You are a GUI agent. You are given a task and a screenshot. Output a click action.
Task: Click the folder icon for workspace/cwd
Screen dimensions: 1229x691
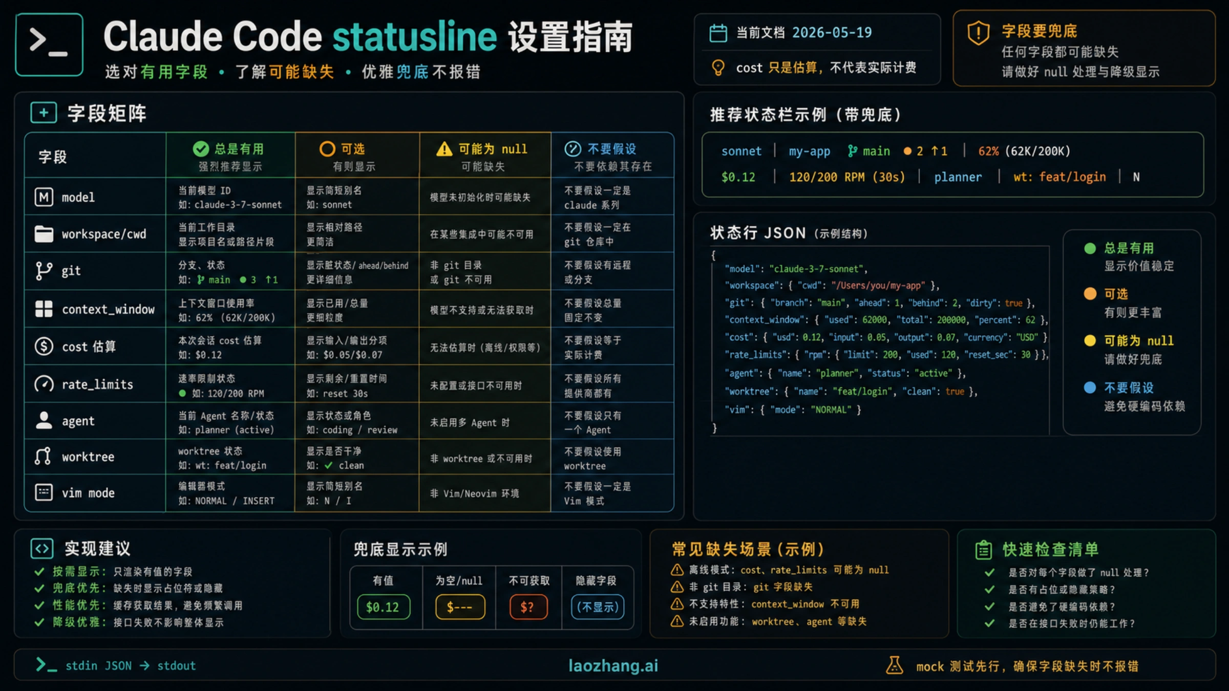[x=44, y=234]
